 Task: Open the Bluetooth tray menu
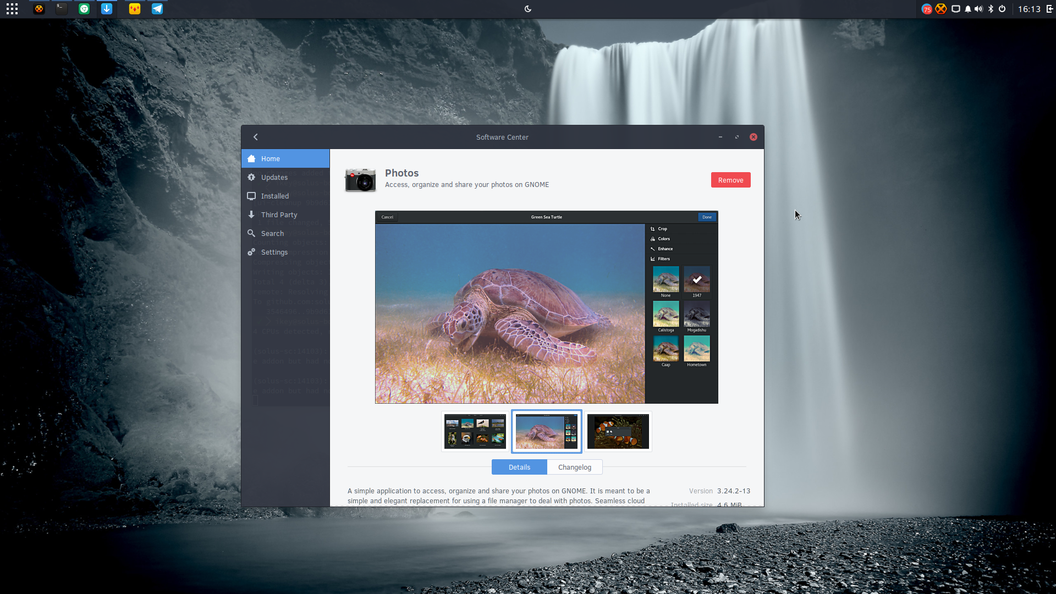pyautogui.click(x=991, y=9)
